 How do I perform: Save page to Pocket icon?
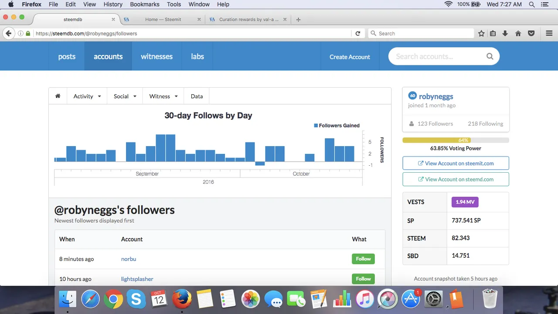tap(531, 33)
